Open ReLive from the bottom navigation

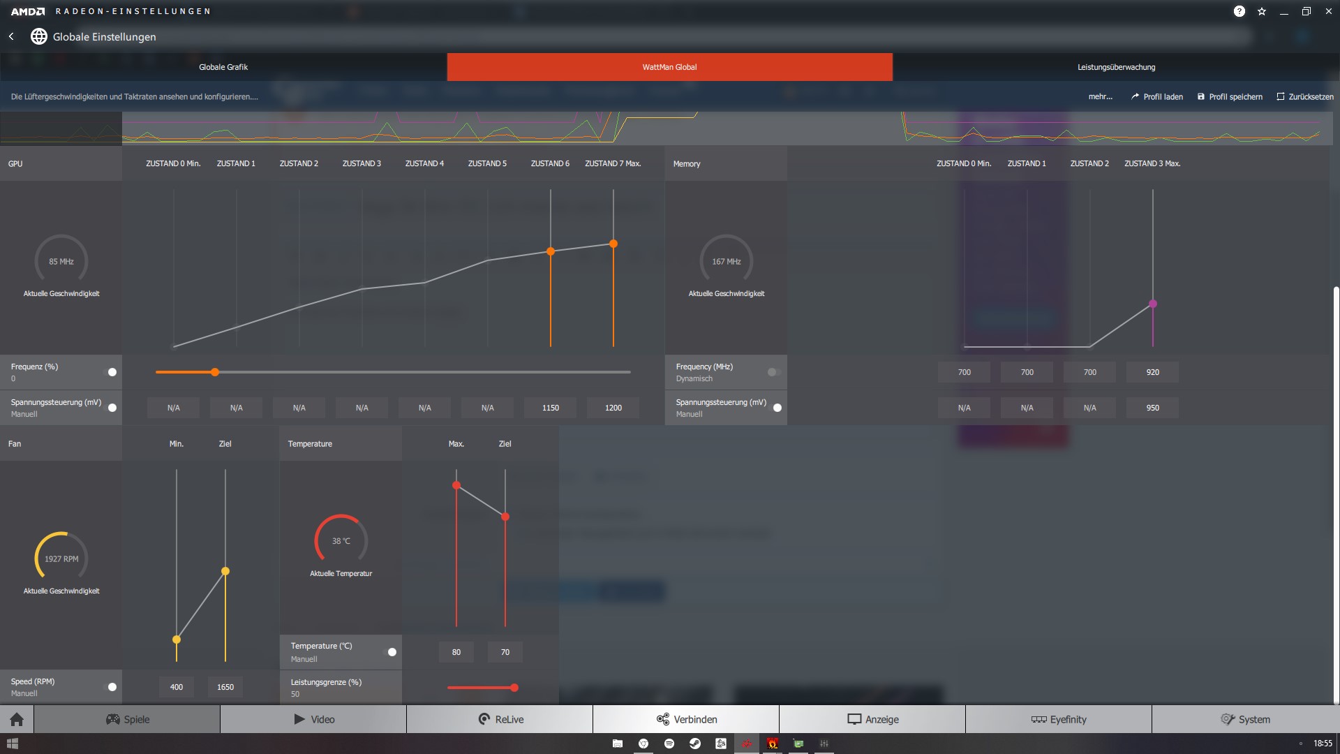[482, 719]
